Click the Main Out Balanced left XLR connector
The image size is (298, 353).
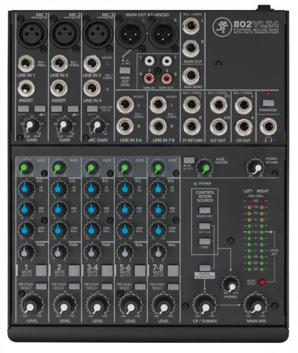tap(130, 34)
